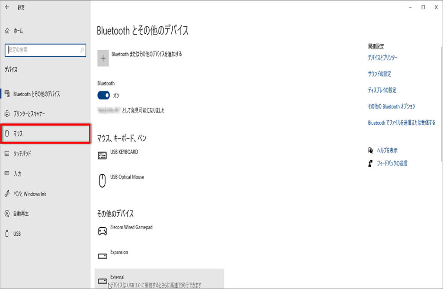The height and width of the screenshot is (289, 443).
Task: Click the ヘルプを表示 help icon
Action: point(370,150)
